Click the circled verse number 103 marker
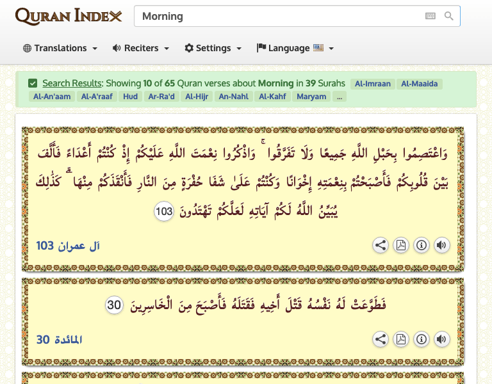492x384 pixels. point(164,211)
